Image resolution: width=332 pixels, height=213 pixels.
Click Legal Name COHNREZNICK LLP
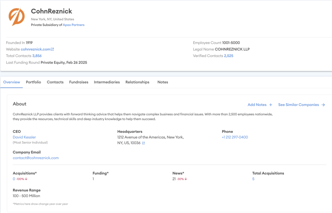(x=232, y=49)
